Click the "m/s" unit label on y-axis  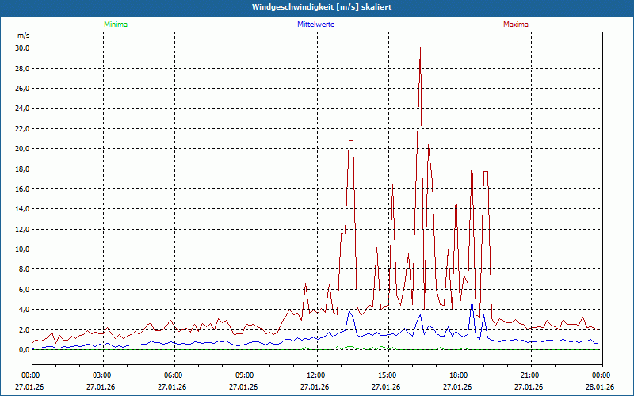click(x=24, y=36)
